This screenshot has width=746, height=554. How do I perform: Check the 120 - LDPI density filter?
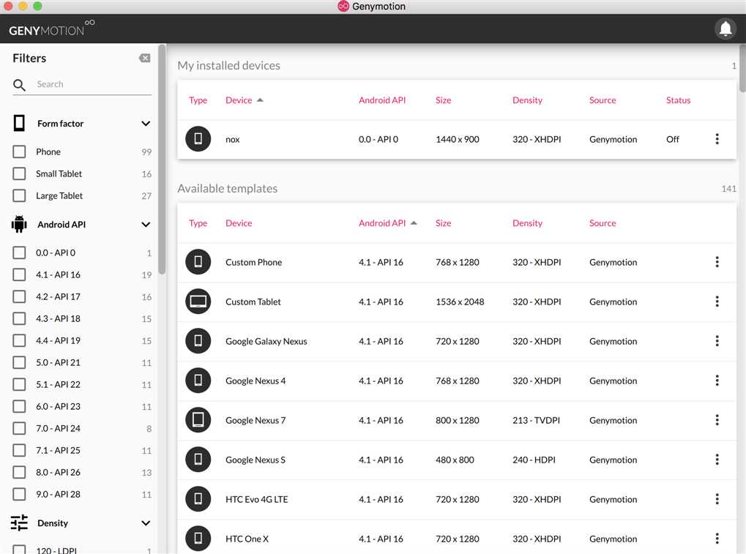tap(19, 550)
